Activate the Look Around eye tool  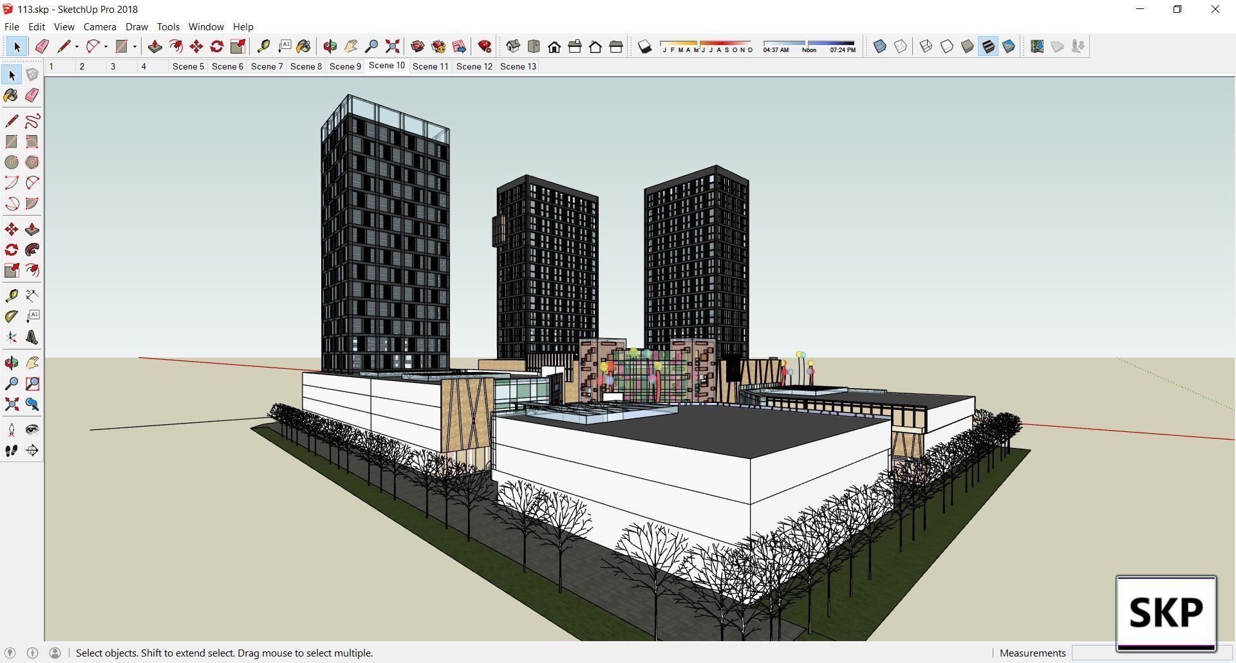[x=32, y=429]
